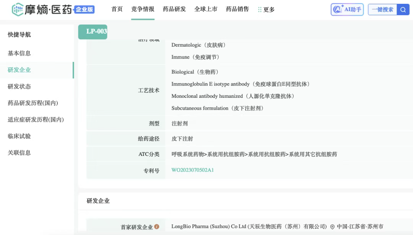Click the 企业版 badge

point(84,10)
